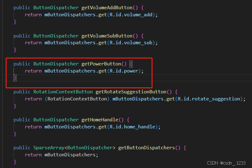Select the (RotationContextButton) cast expression

(x=77, y=99)
